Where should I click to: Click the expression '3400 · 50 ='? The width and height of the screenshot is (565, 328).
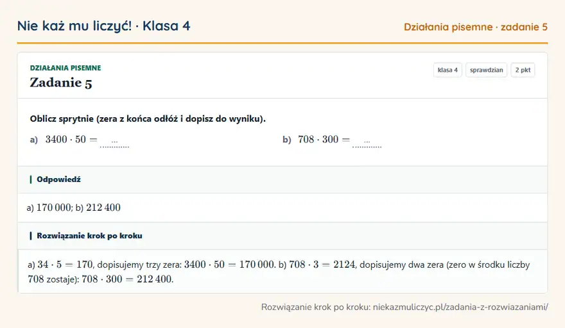click(x=71, y=139)
